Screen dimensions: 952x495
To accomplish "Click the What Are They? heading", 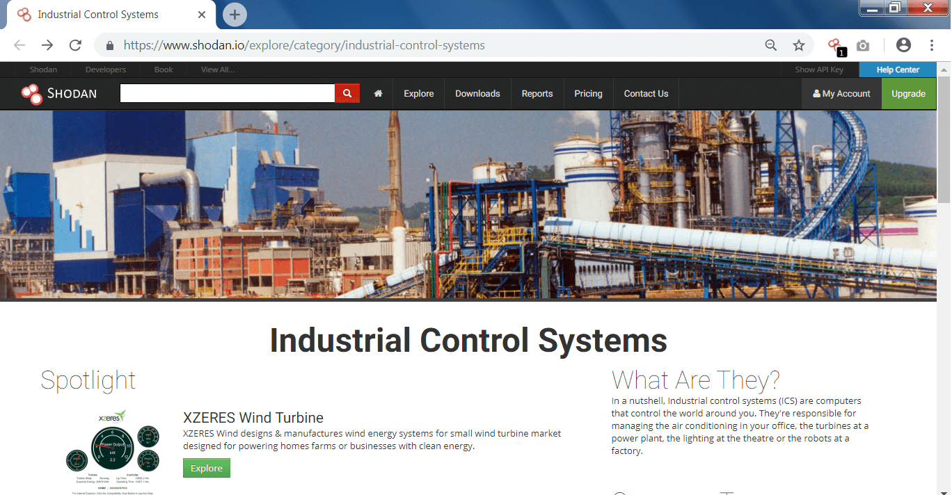I will click(696, 380).
